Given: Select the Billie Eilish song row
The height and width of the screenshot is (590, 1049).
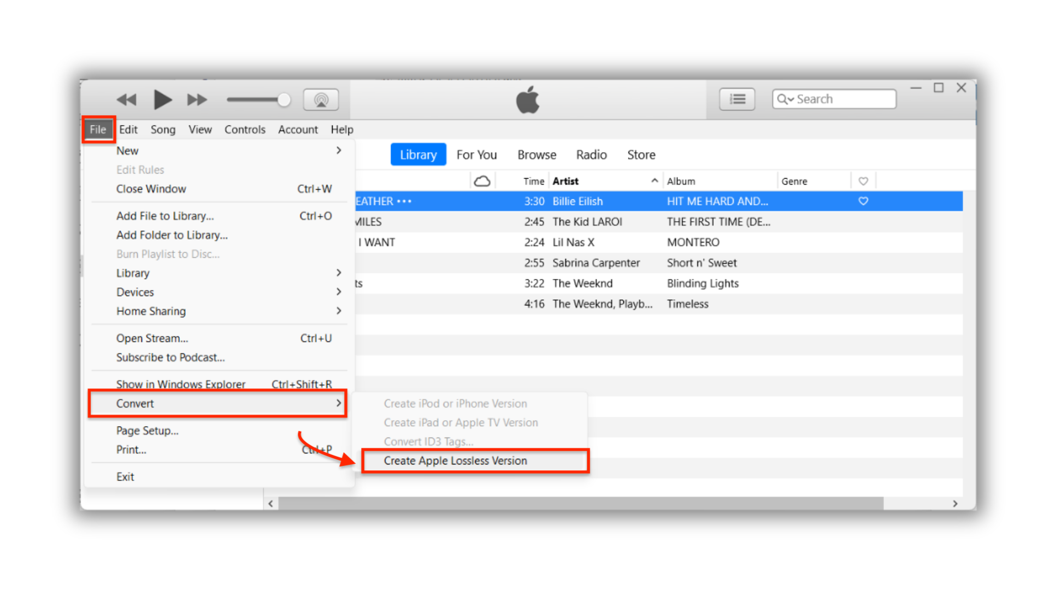Looking at the screenshot, I should pyautogui.click(x=659, y=201).
